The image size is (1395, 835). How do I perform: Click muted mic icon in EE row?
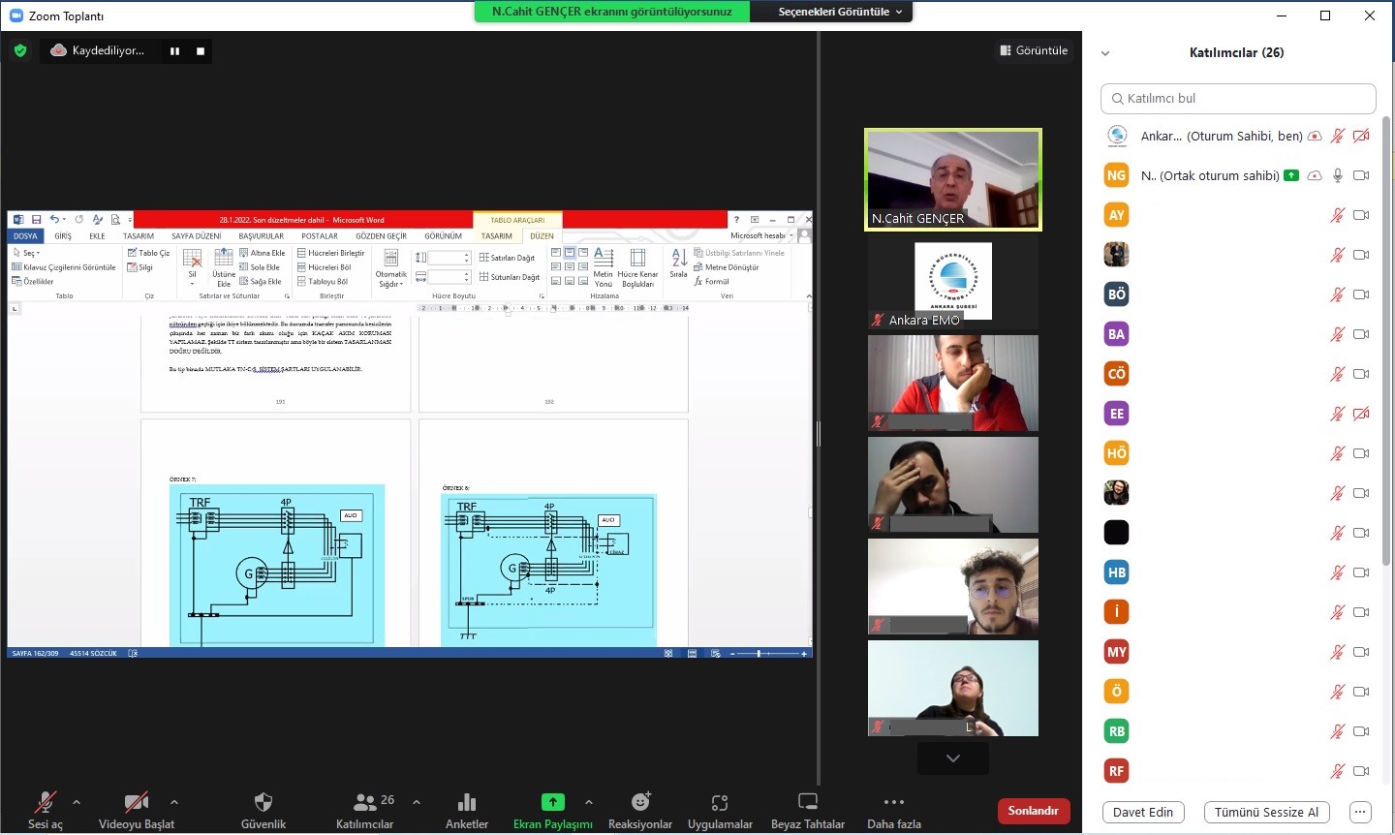[1338, 414]
